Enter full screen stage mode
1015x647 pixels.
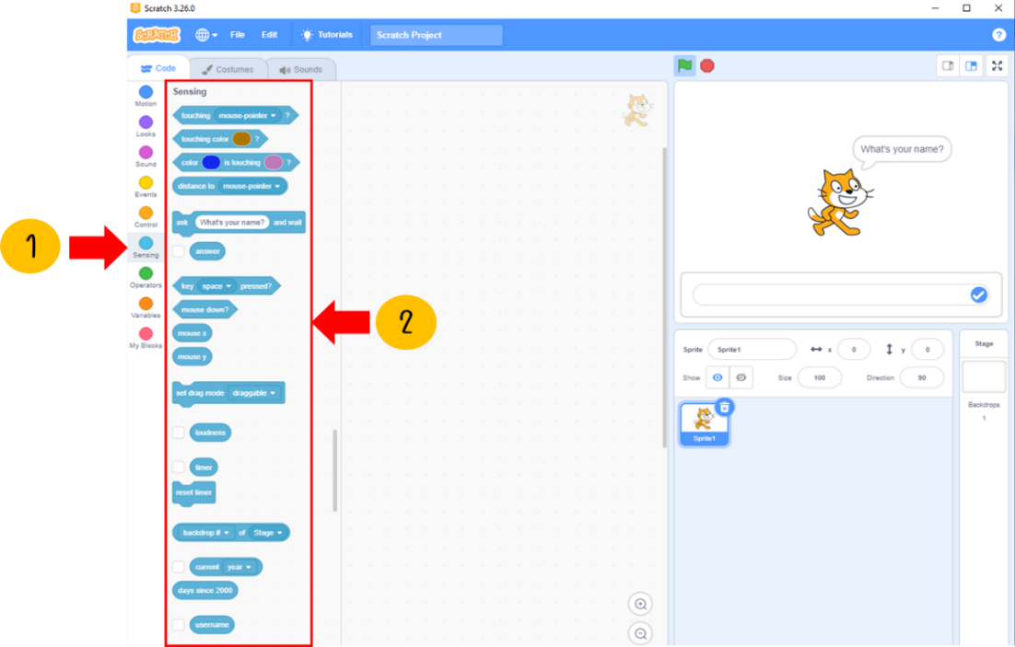pyautogui.click(x=997, y=65)
